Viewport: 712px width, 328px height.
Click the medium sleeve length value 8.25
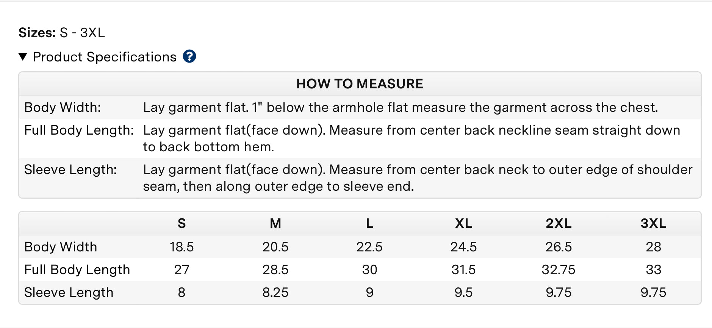pos(275,292)
